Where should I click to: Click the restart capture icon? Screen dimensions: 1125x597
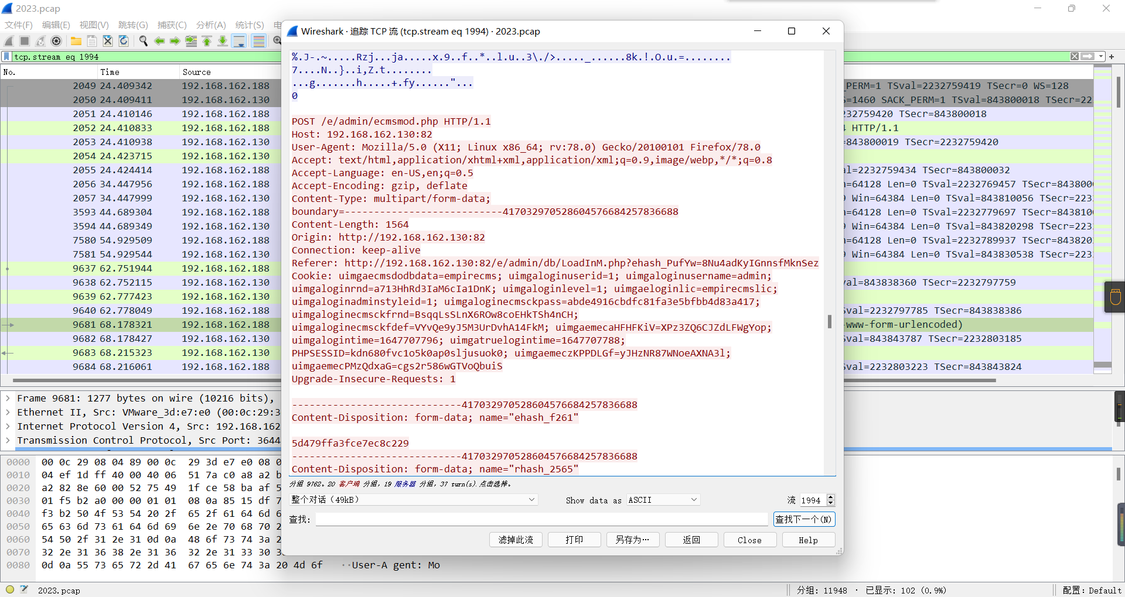point(40,41)
